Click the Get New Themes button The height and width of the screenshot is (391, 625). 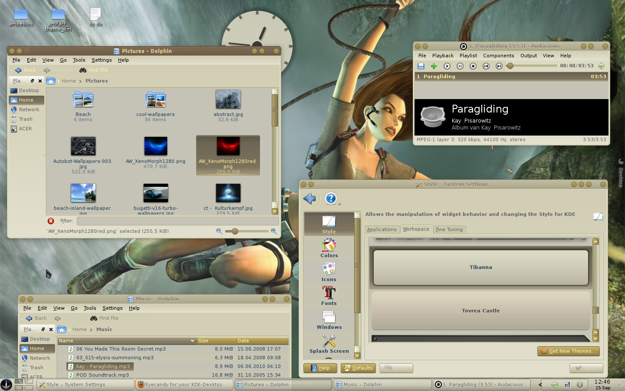point(569,351)
